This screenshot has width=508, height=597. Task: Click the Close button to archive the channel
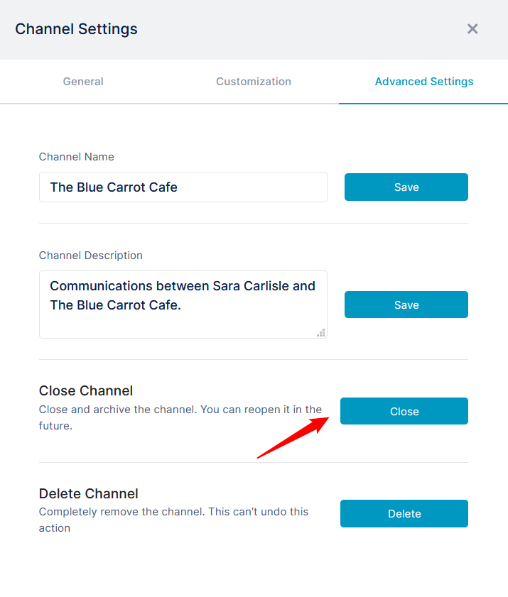(x=404, y=411)
